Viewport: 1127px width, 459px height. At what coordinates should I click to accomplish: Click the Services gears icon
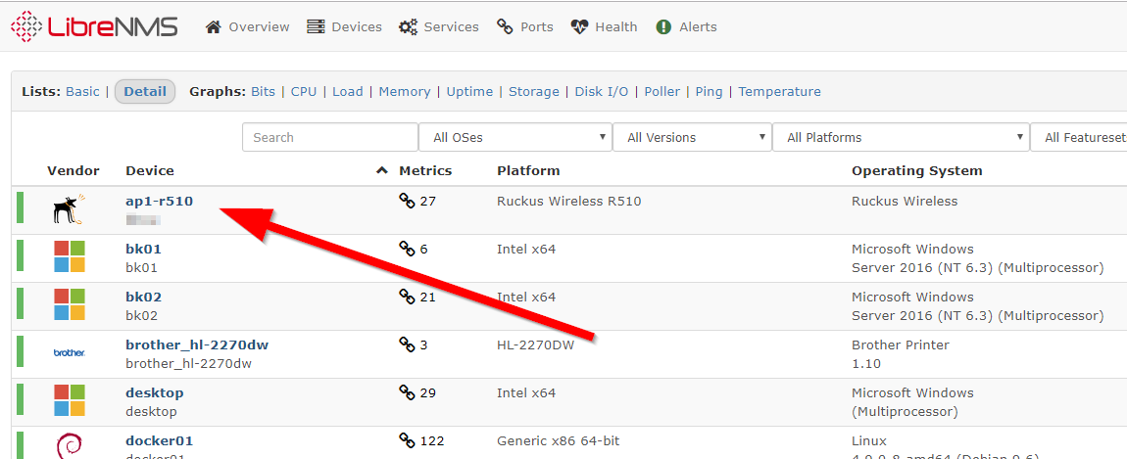pyautogui.click(x=409, y=26)
